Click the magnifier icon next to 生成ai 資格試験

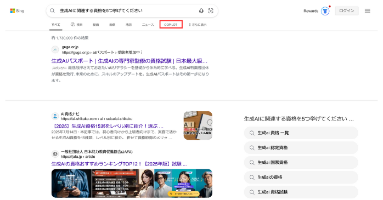(252, 192)
